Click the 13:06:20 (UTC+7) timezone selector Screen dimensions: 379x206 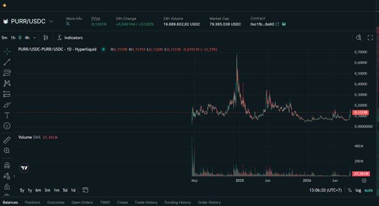[x=325, y=190]
